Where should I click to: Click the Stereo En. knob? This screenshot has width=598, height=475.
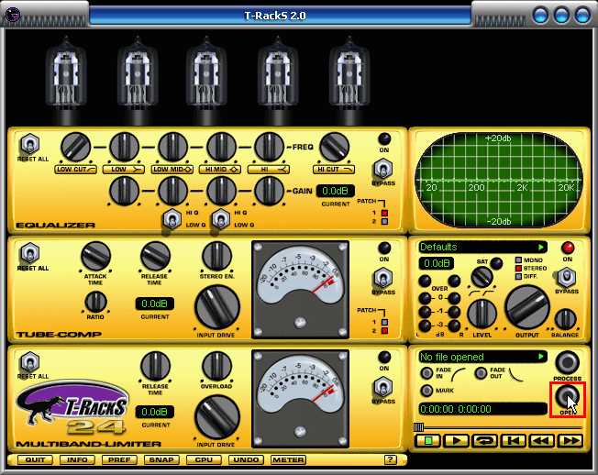(x=216, y=256)
